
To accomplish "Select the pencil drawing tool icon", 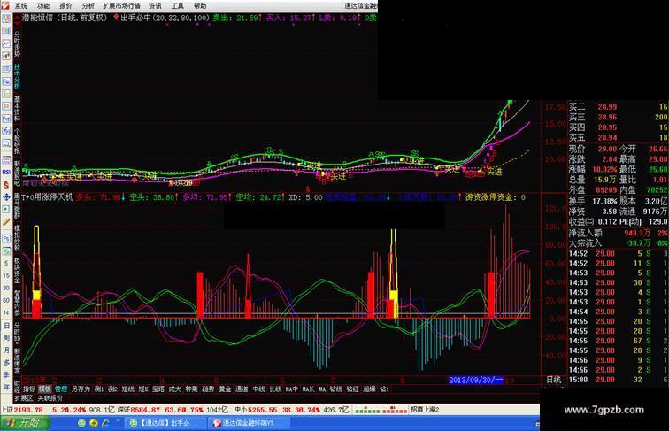I will pyautogui.click(x=6, y=222).
